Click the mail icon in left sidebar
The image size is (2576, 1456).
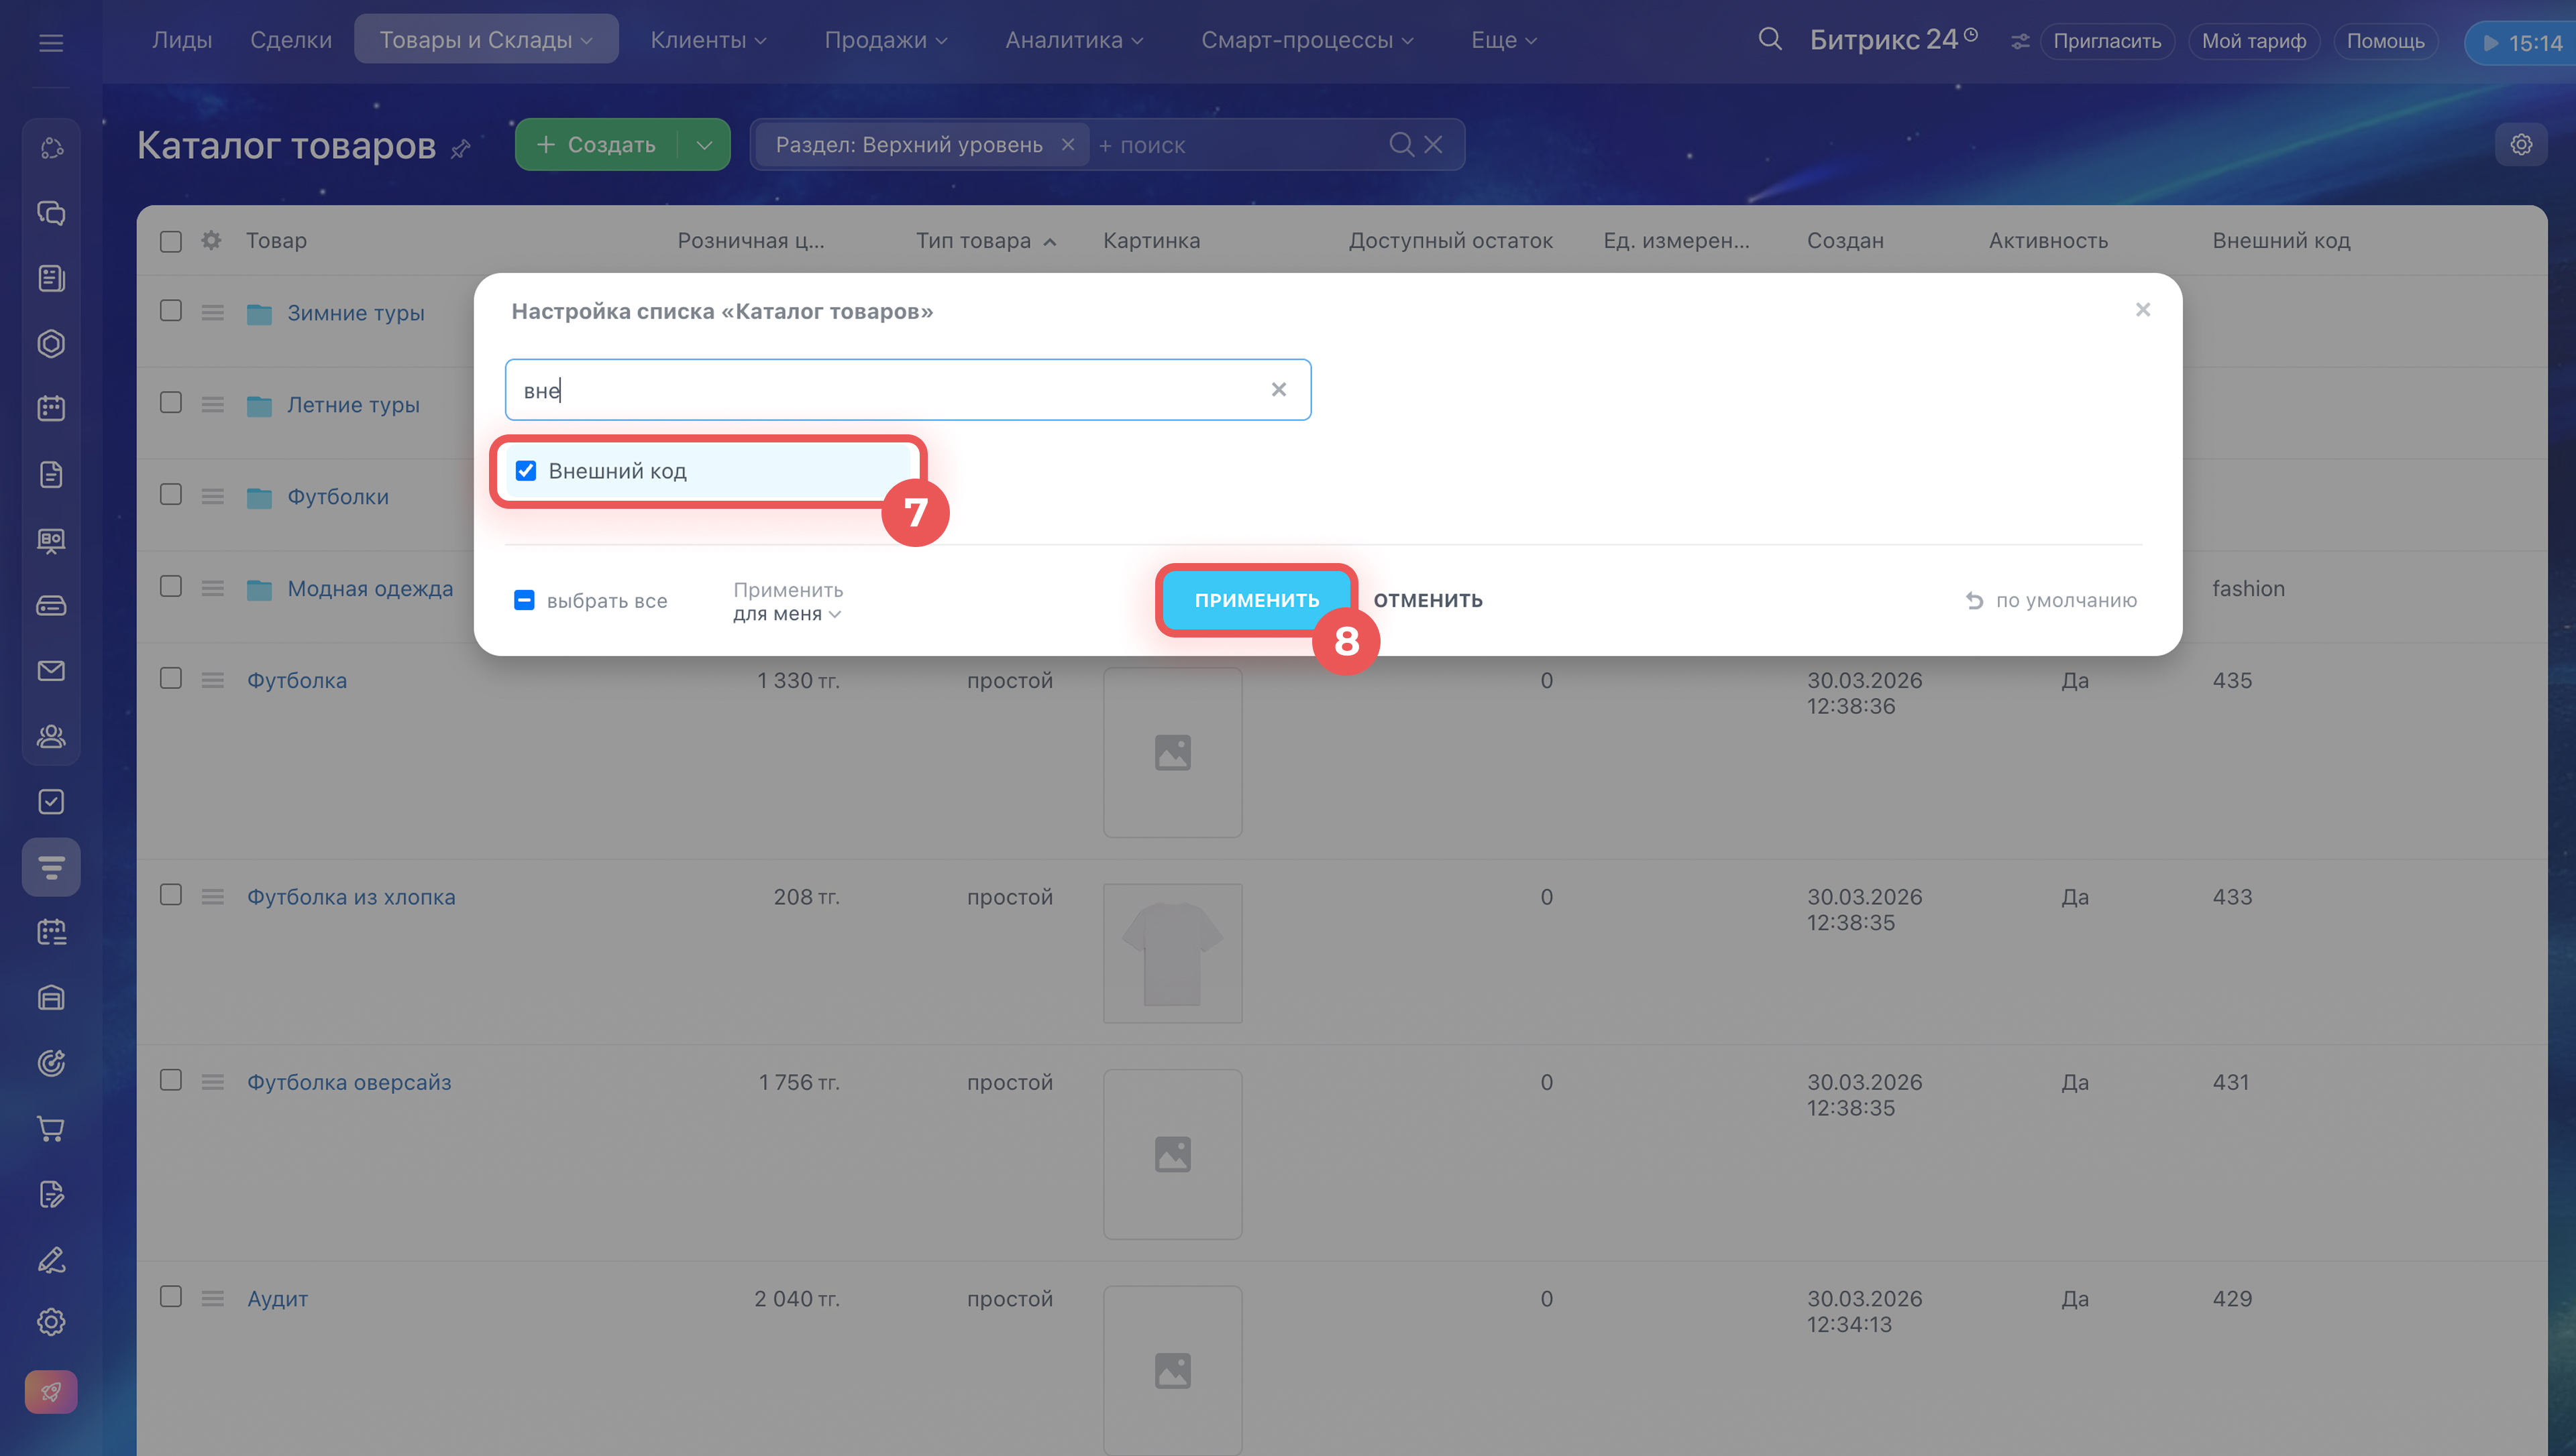click(51, 671)
